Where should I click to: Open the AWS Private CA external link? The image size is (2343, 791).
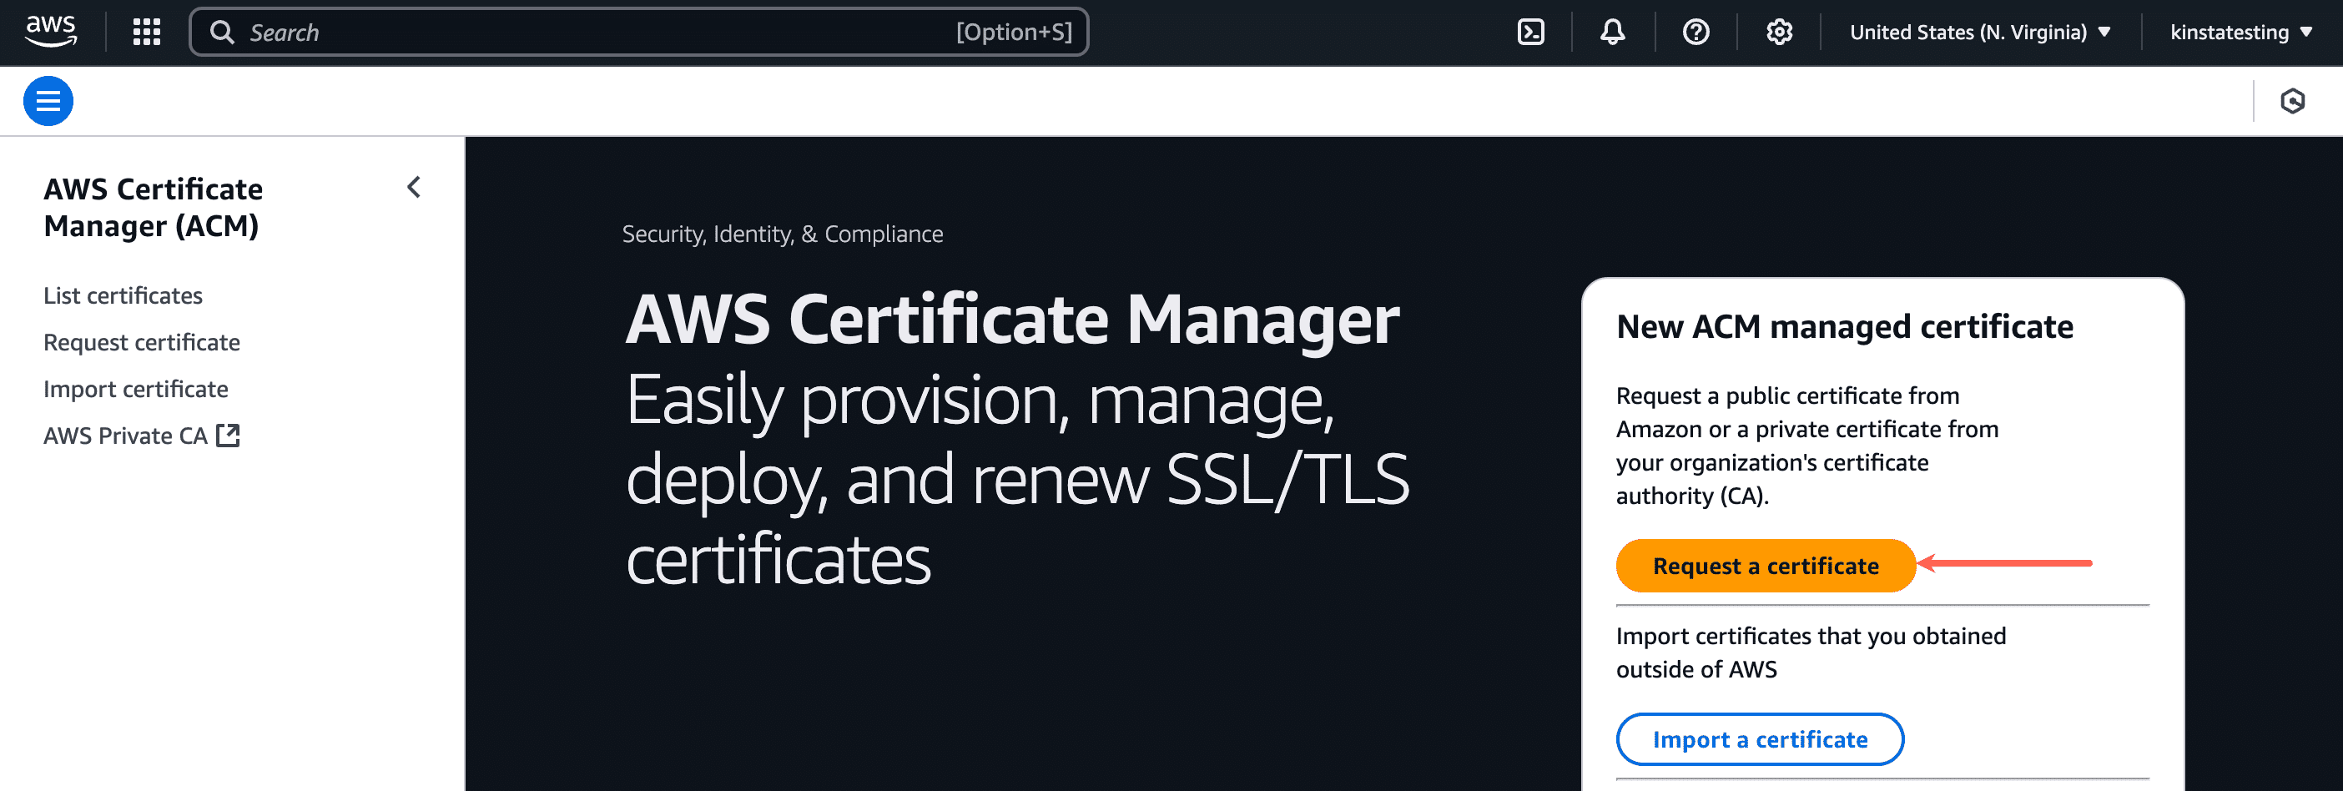[x=141, y=436]
